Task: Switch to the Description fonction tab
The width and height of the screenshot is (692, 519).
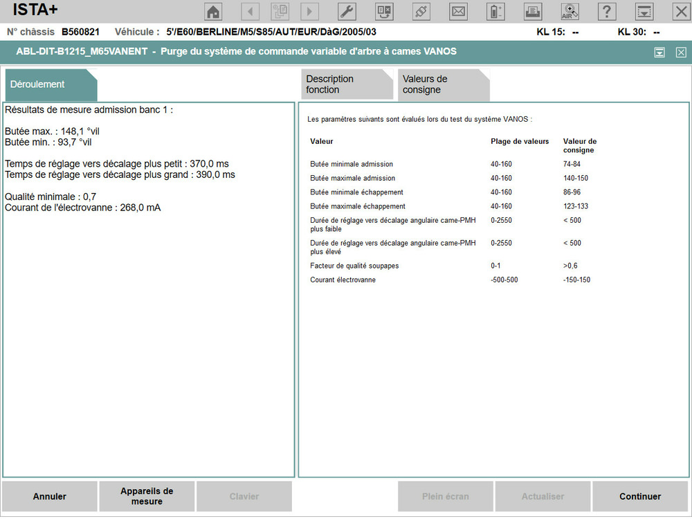Action: coord(347,84)
